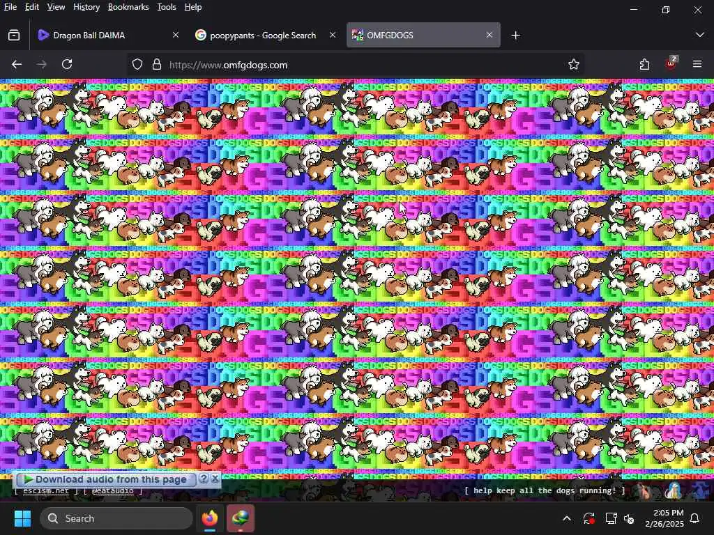Go forward one page
714x535 pixels.
pyautogui.click(x=42, y=65)
